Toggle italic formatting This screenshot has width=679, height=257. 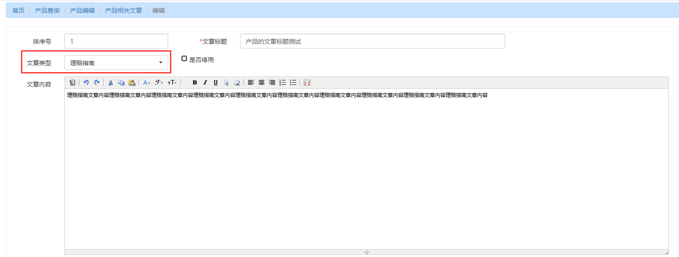pyautogui.click(x=205, y=82)
